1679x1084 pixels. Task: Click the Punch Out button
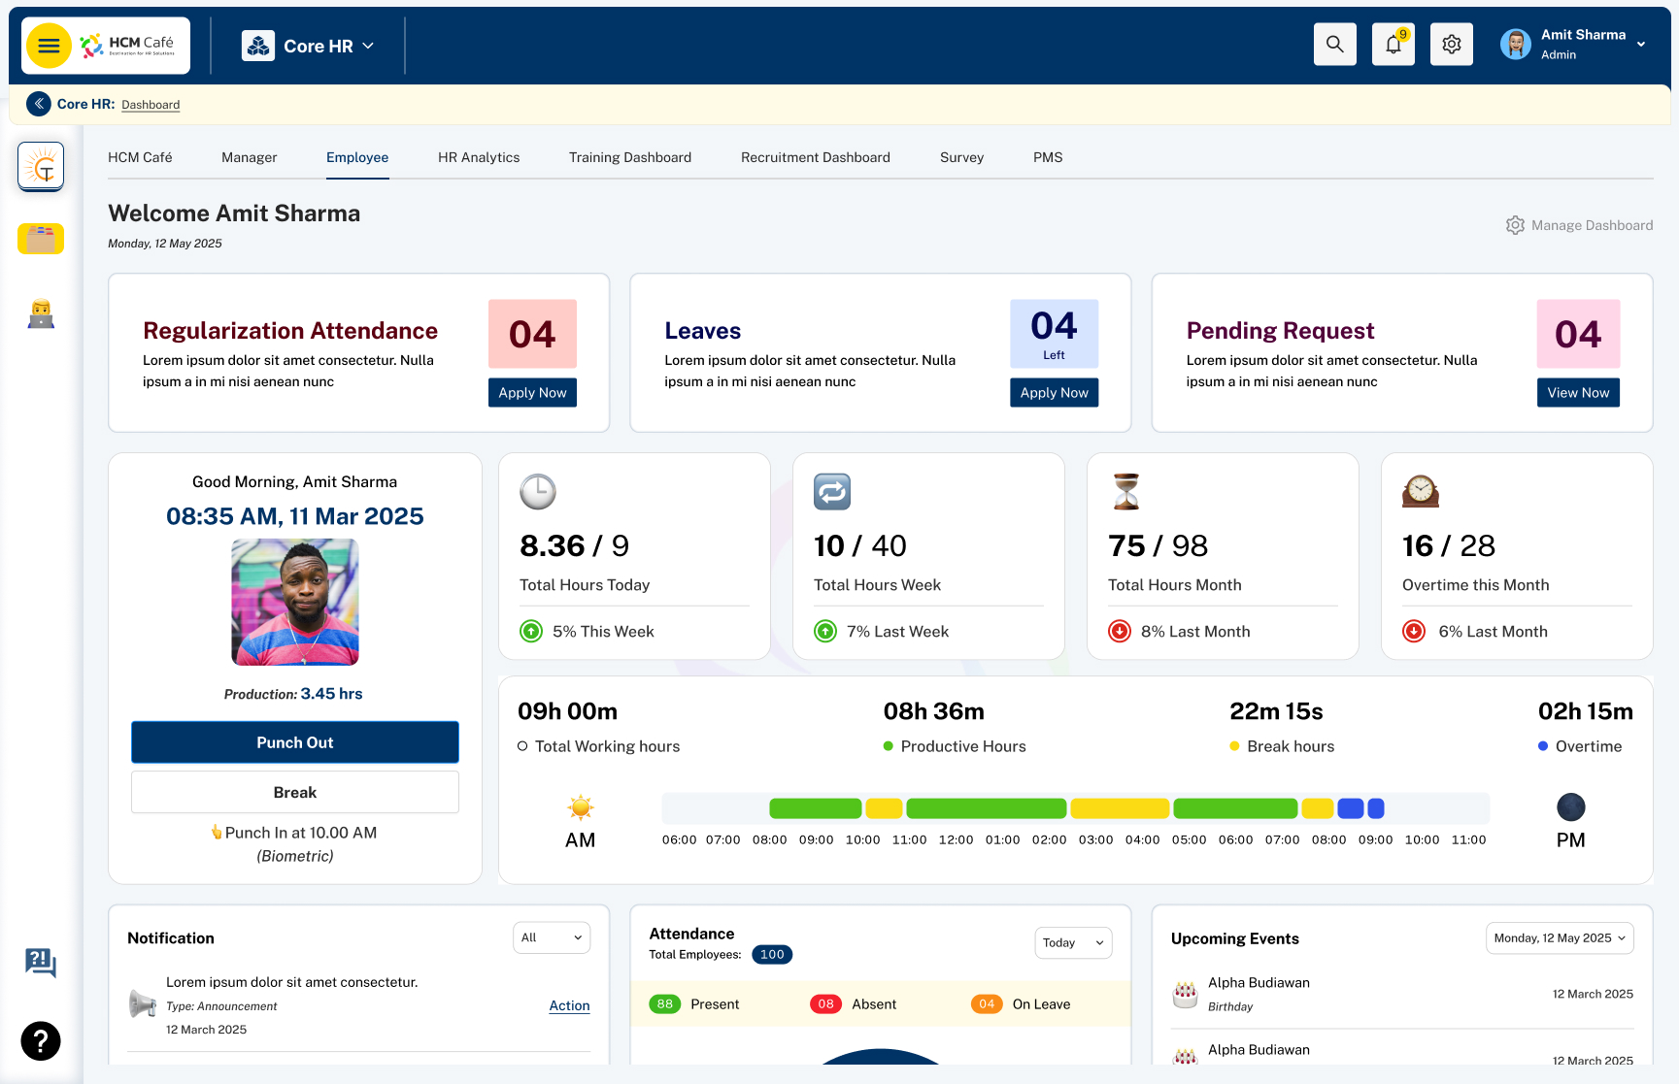click(295, 742)
